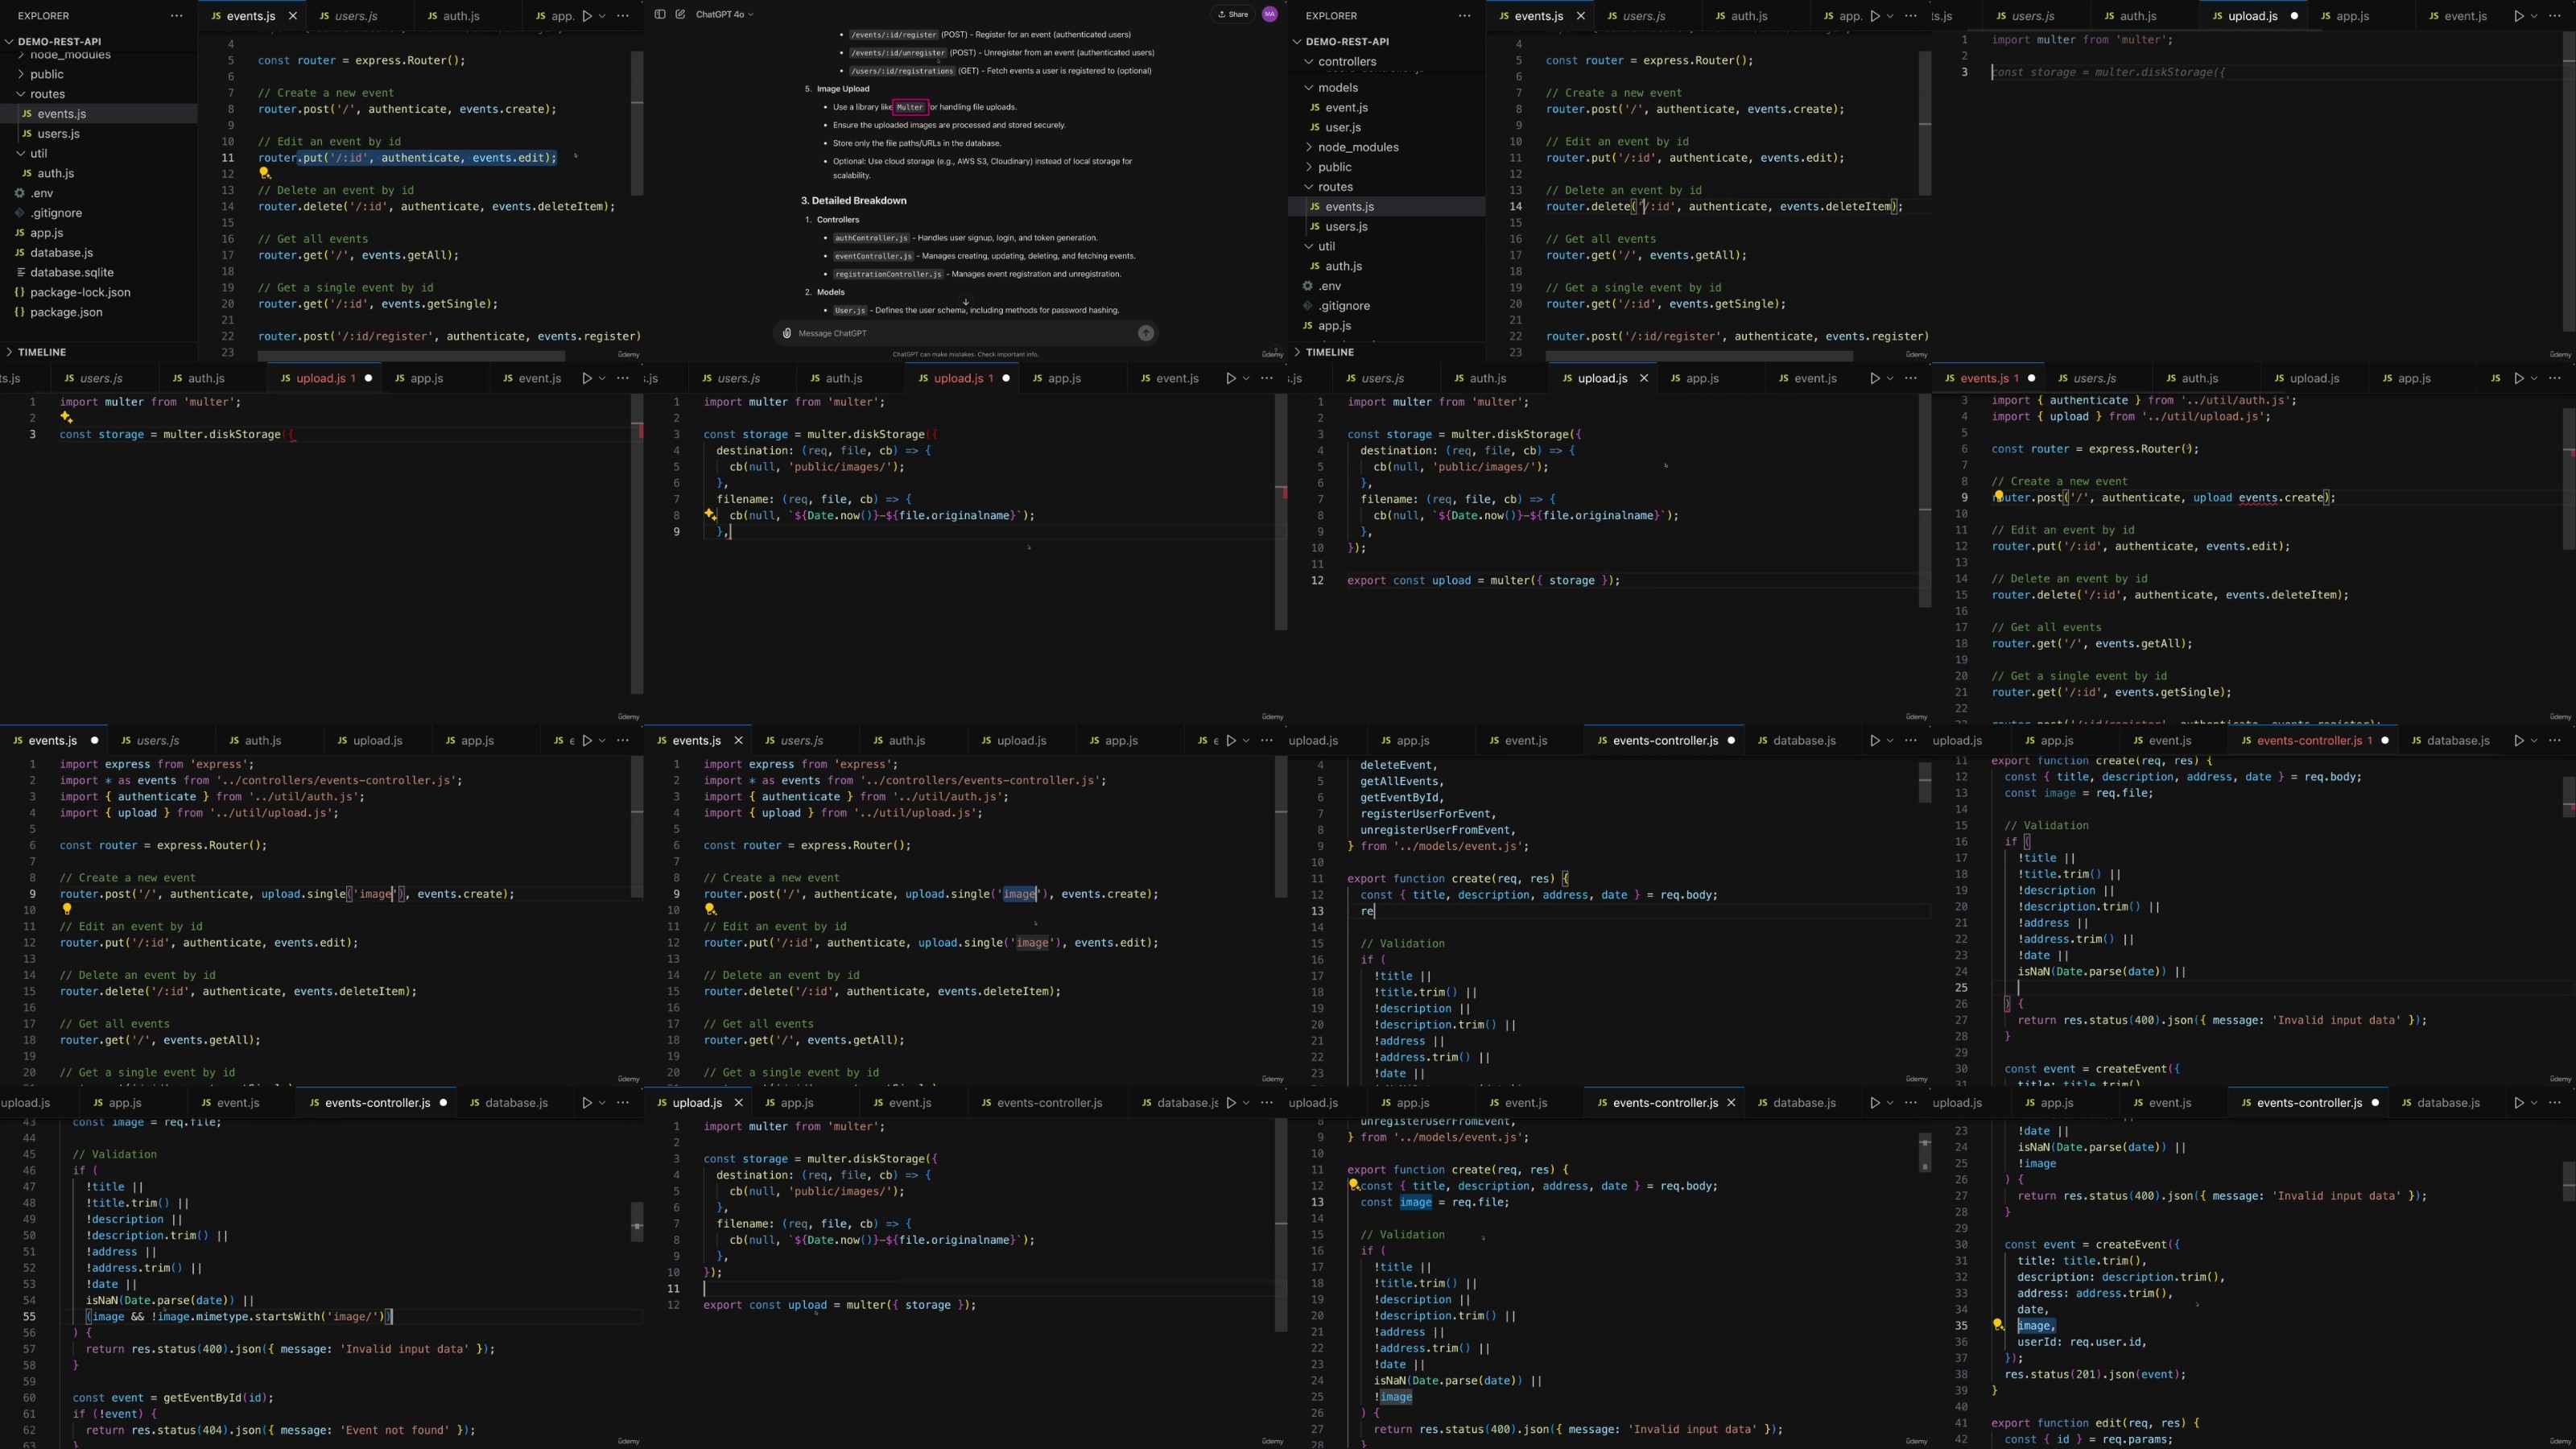The width and height of the screenshot is (2576, 1449).
Task: Click the lightbulb below the highlighted router.put line
Action: [x=265, y=173]
